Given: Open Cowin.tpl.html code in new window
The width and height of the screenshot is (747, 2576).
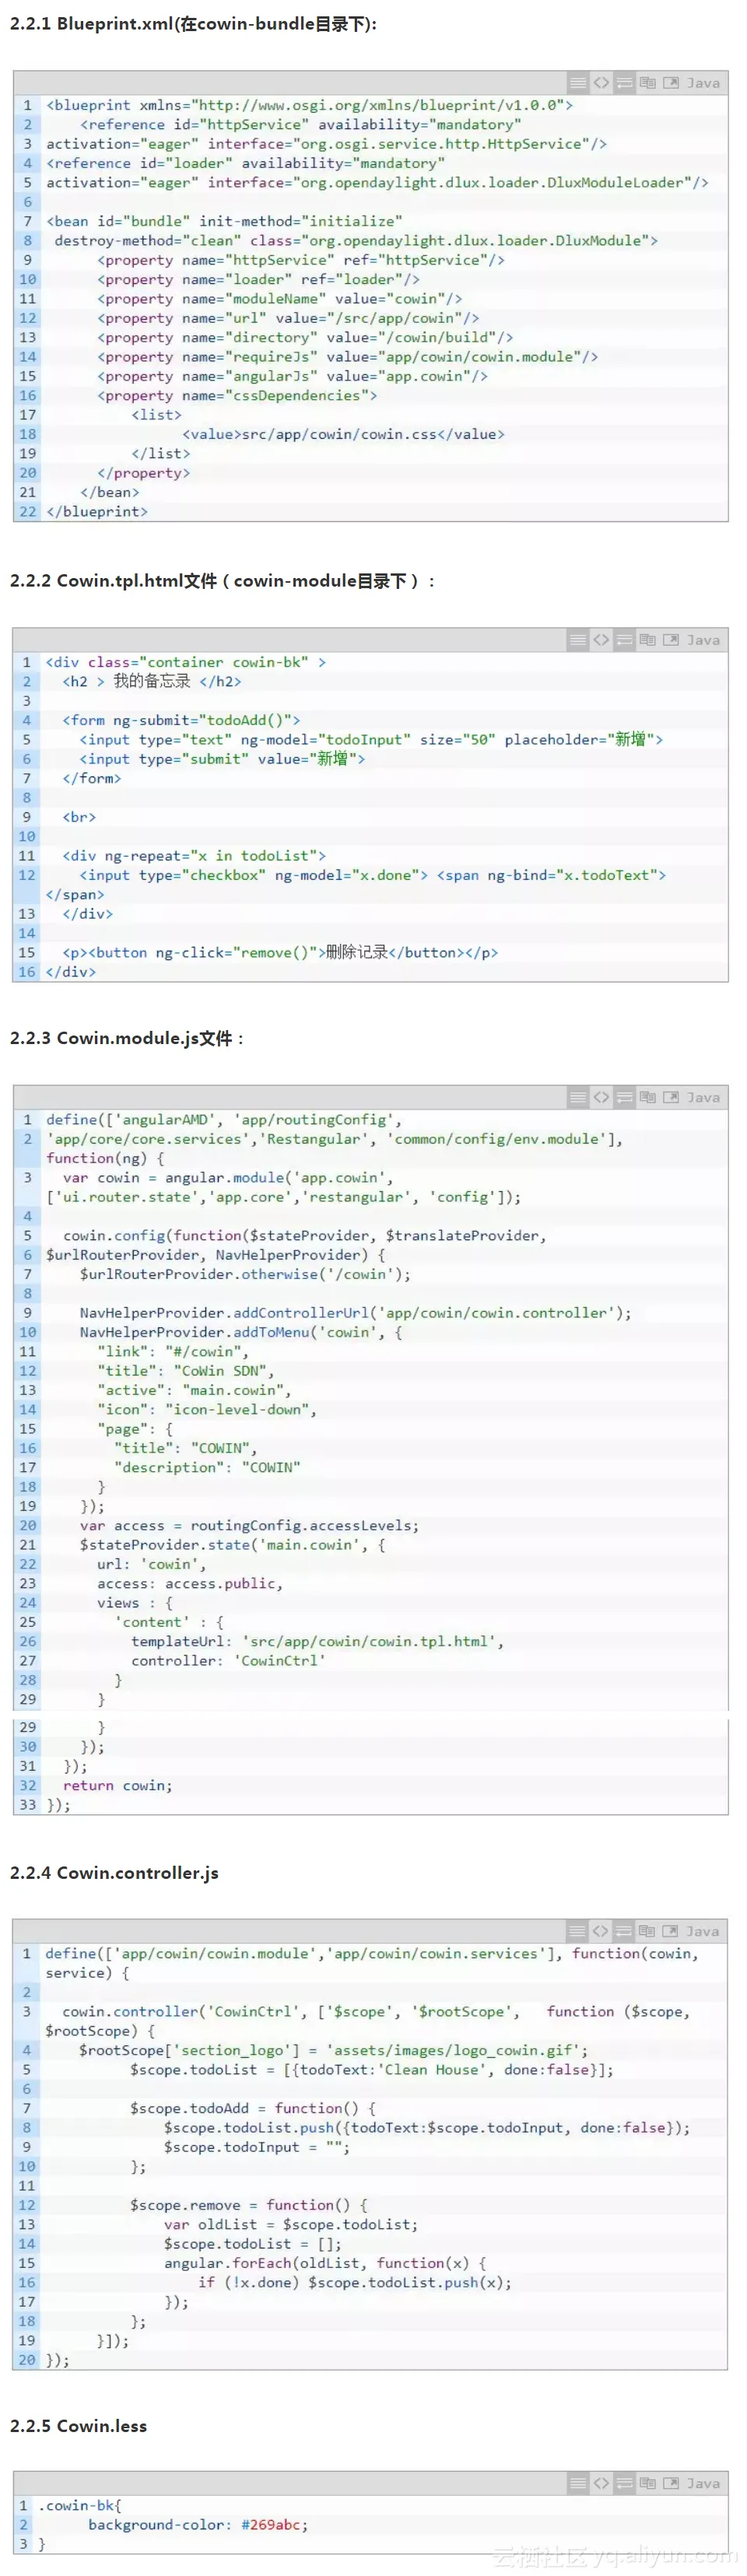Looking at the screenshot, I should tap(670, 640).
